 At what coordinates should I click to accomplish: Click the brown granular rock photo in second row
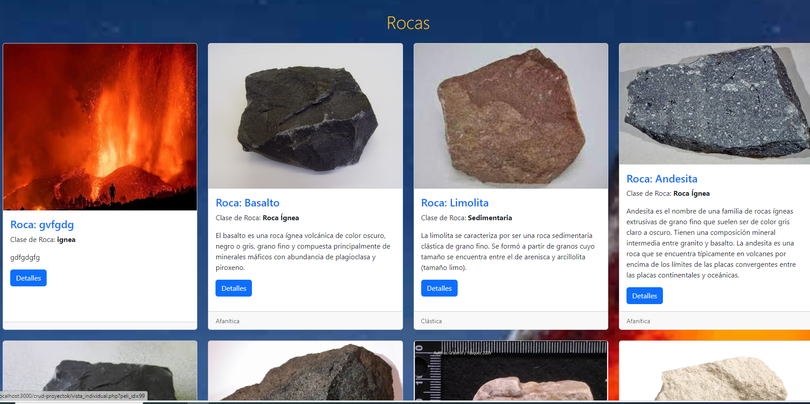[305, 372]
